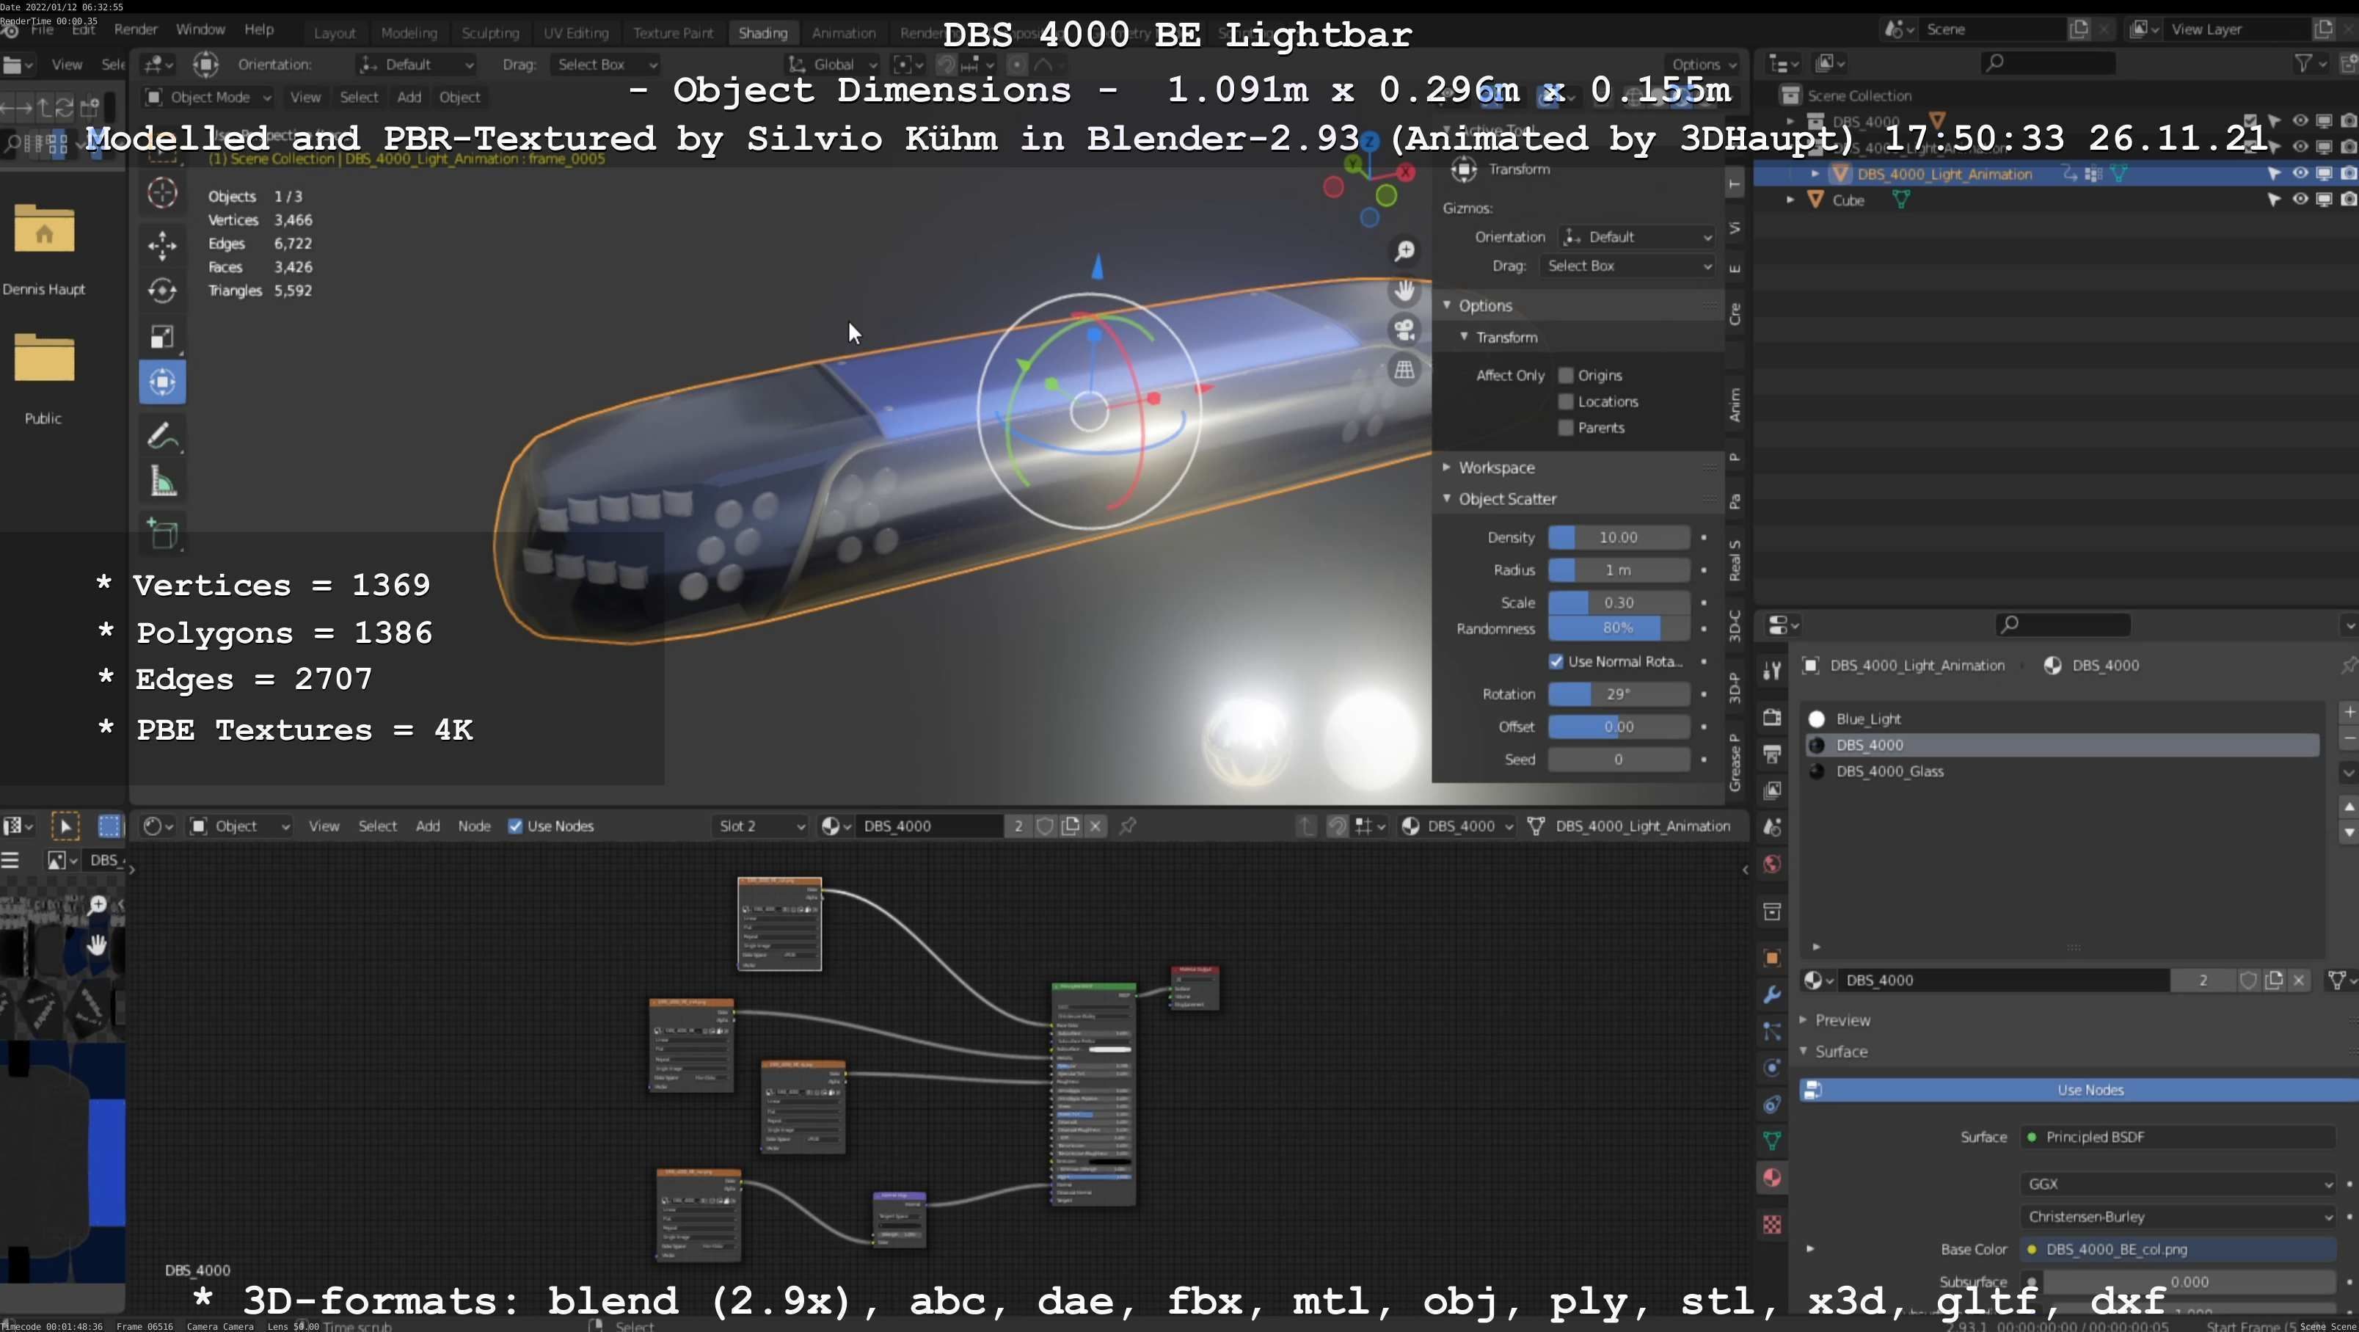Switch perspective/orthographic grid gizmo
Viewport: 2359px width, 1332px height.
pyautogui.click(x=1404, y=369)
